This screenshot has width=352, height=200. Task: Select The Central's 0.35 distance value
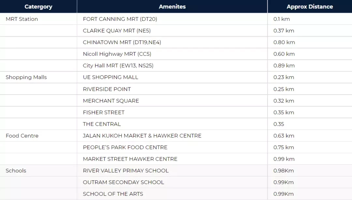point(279,124)
